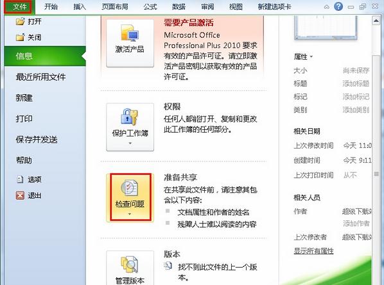Select 信息 in the backstage menu

[45, 56]
